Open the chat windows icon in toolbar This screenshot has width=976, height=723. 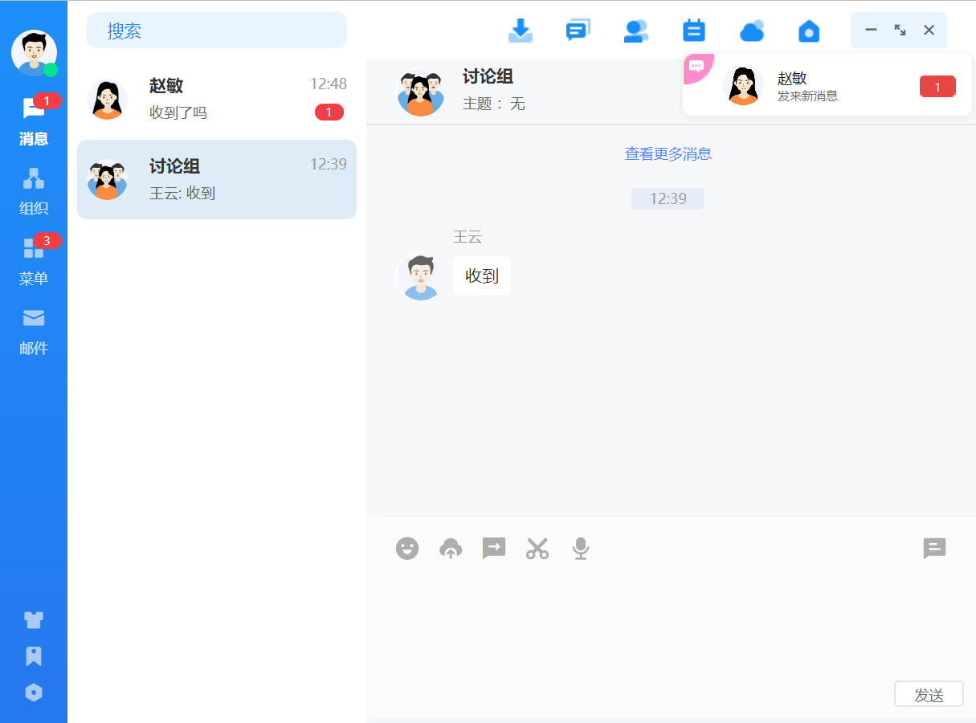pos(578,31)
